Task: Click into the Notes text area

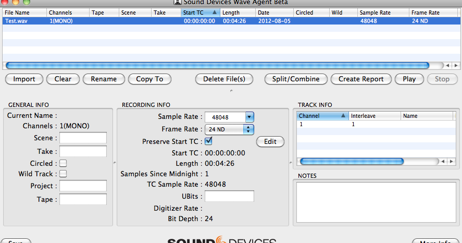Action: (376, 202)
